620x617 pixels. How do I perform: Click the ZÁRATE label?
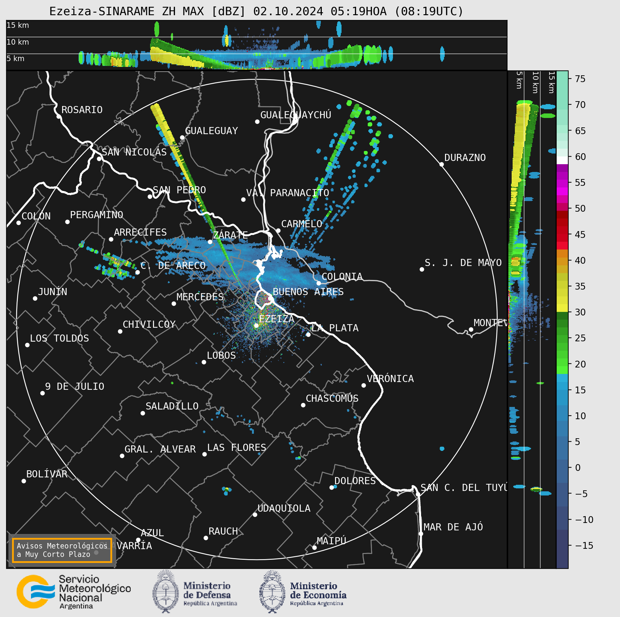pyautogui.click(x=230, y=235)
